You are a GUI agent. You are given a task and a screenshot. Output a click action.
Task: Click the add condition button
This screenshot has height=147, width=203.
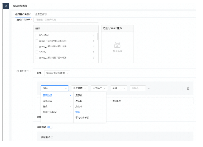click(x=115, y=101)
